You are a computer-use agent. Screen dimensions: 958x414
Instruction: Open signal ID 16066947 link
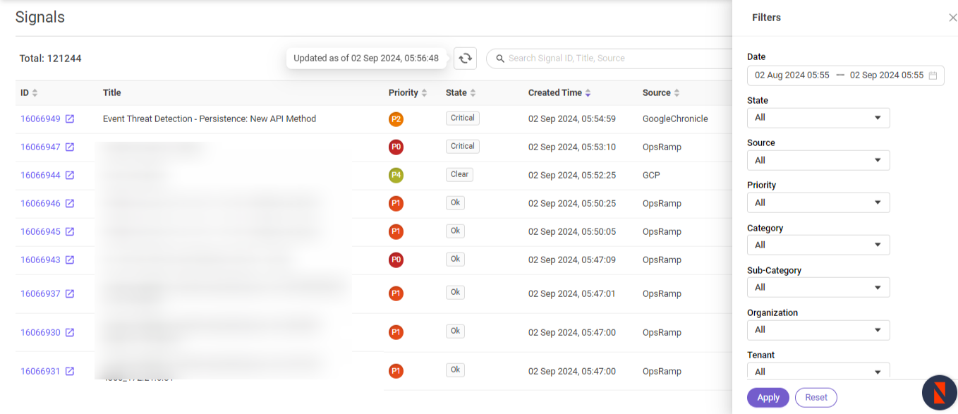(x=40, y=147)
